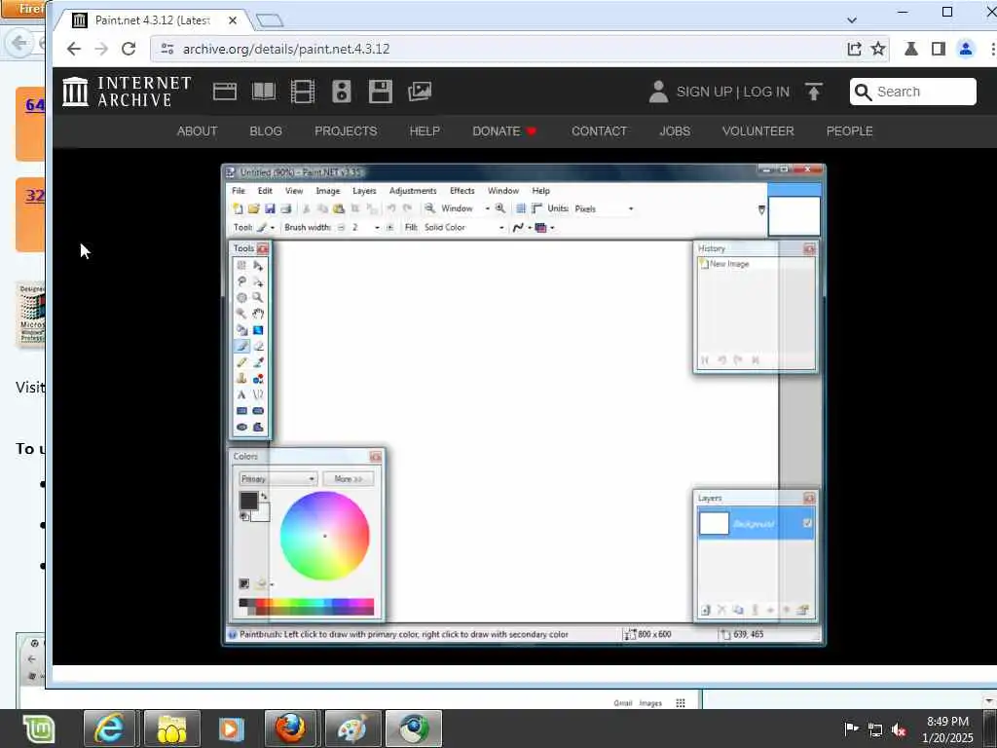Viewport: 997px width, 748px height.
Task: Open the Paint.NET Layers menu
Action: (364, 191)
